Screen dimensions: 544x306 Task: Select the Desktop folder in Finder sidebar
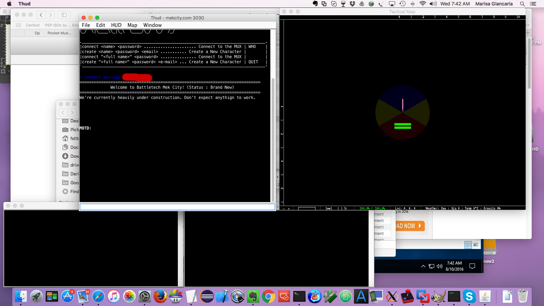click(x=70, y=121)
